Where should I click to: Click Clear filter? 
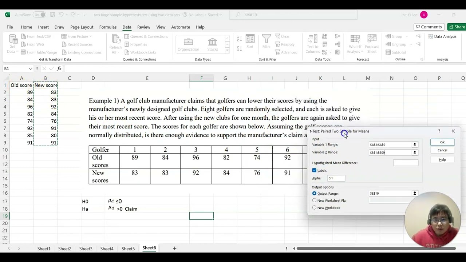point(282,36)
